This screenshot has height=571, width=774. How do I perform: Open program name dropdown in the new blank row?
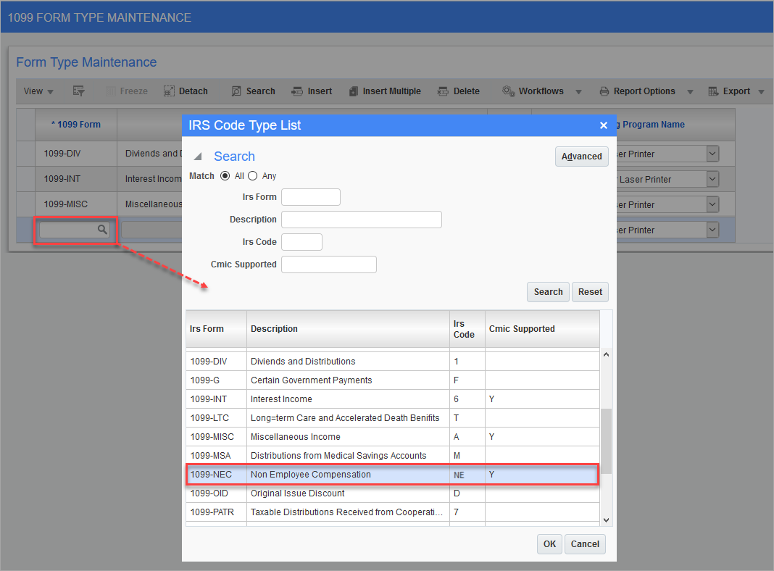pyautogui.click(x=712, y=230)
